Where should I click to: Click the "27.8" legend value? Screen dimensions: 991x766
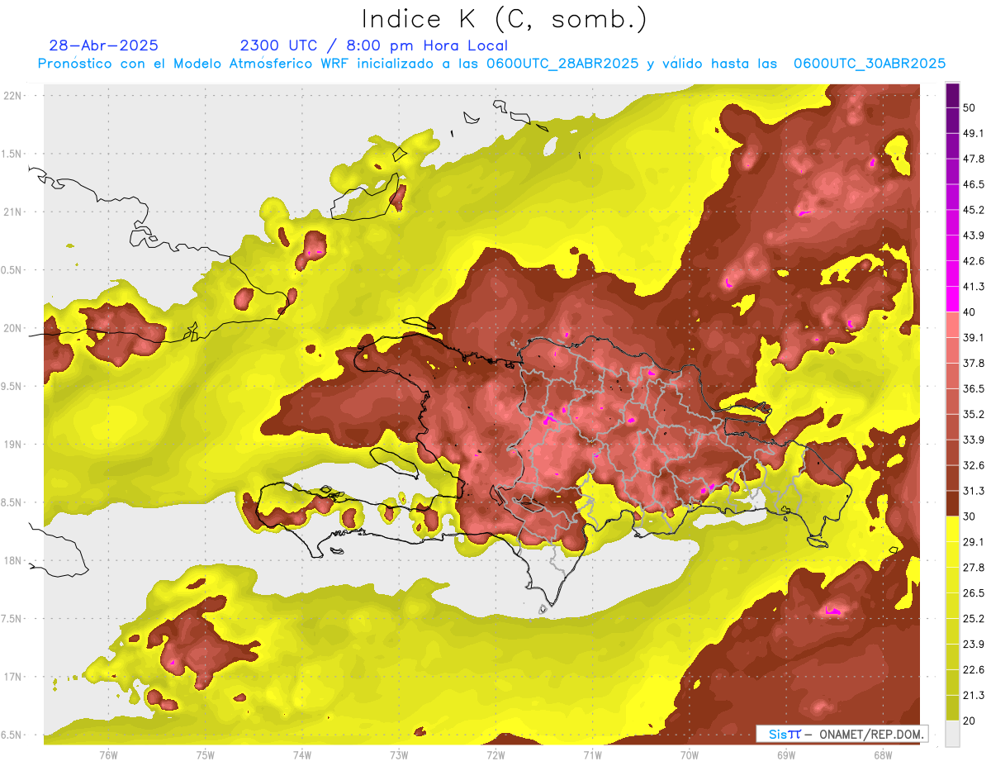tap(973, 568)
